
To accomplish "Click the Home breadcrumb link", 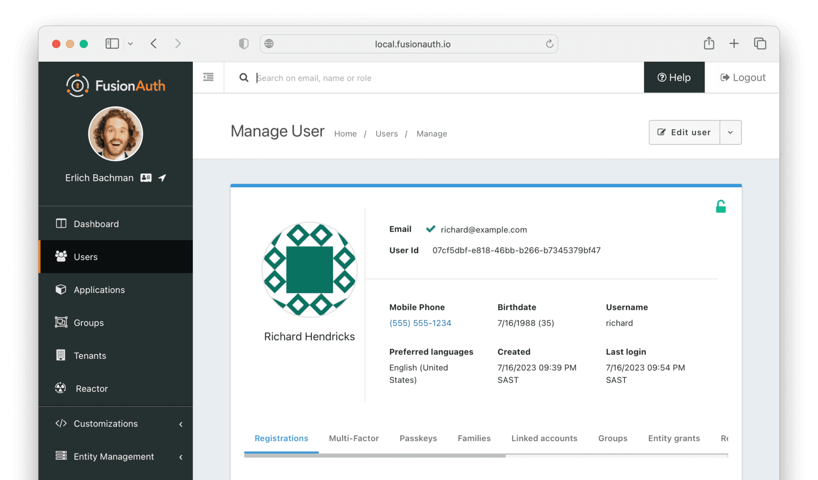I will tap(346, 133).
